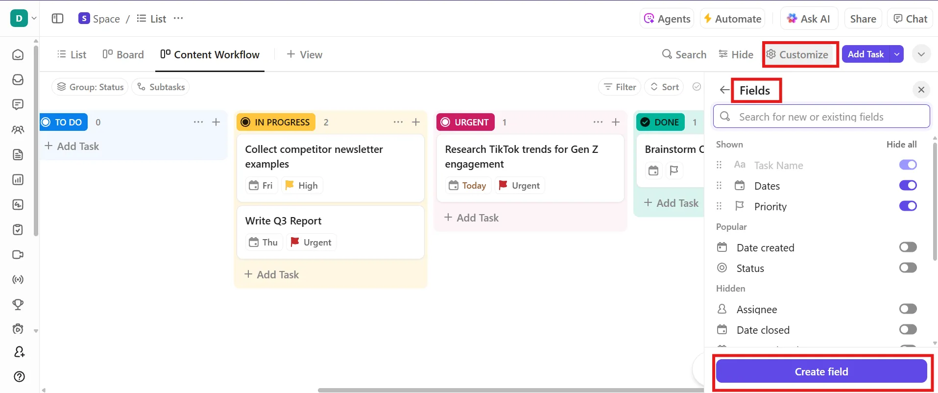Image resolution: width=938 pixels, height=393 pixels.
Task: Click the Create field button
Action: click(821, 371)
